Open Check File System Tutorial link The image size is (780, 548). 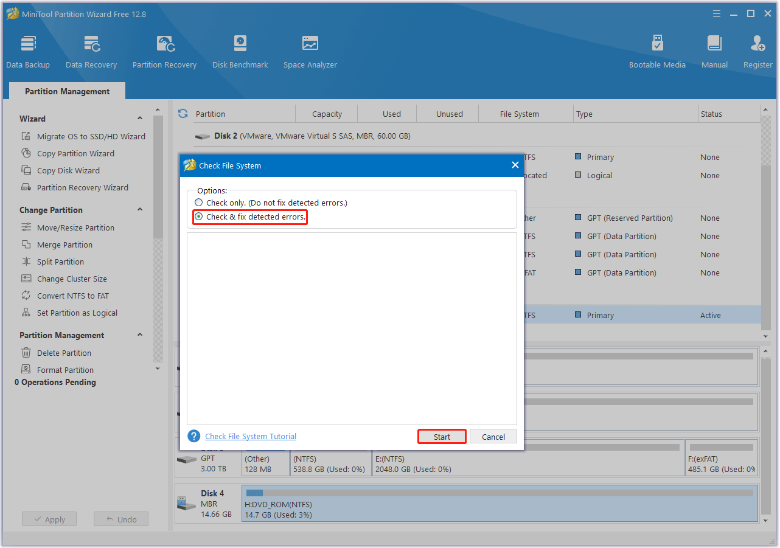tap(251, 436)
